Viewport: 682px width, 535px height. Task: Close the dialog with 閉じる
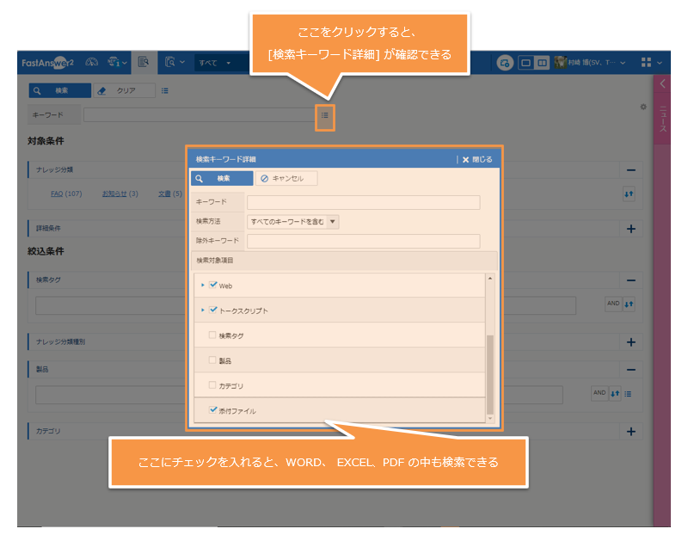click(476, 159)
